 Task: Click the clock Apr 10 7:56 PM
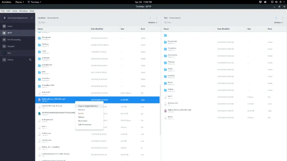coord(143,2)
